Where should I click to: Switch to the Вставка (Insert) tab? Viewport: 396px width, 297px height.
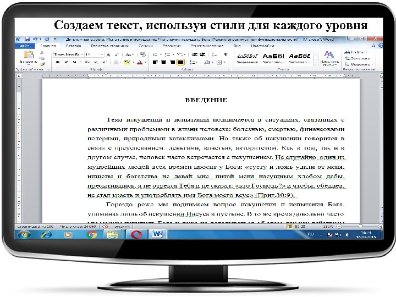(74, 46)
